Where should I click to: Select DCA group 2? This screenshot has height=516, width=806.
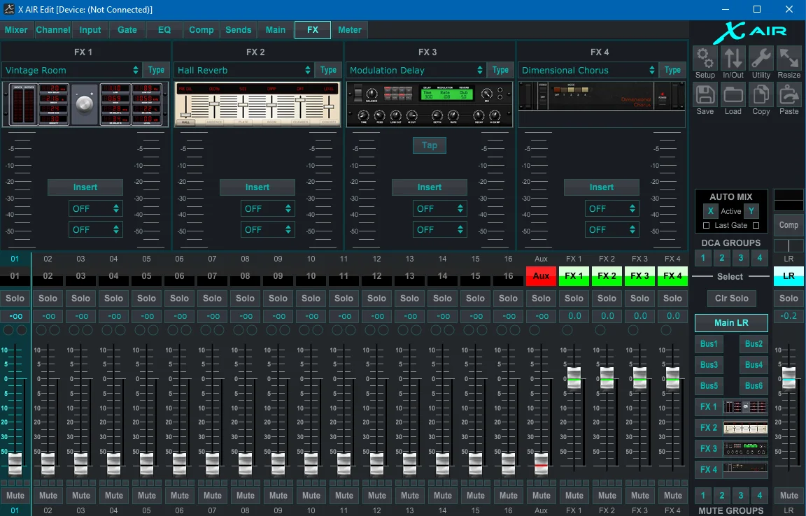(x=722, y=258)
